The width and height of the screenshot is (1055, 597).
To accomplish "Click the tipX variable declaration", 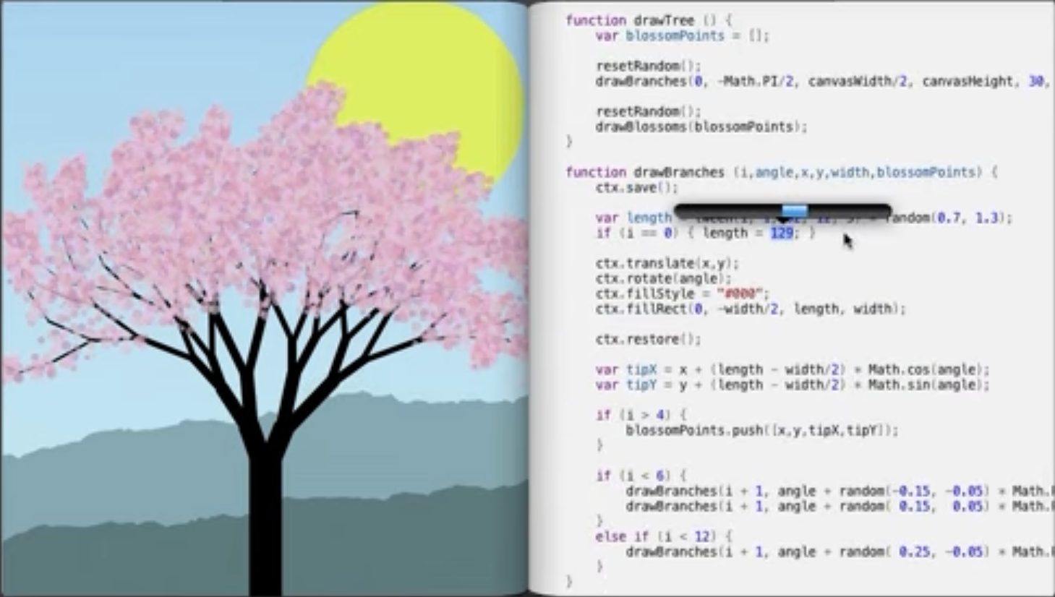I will pyautogui.click(x=641, y=369).
